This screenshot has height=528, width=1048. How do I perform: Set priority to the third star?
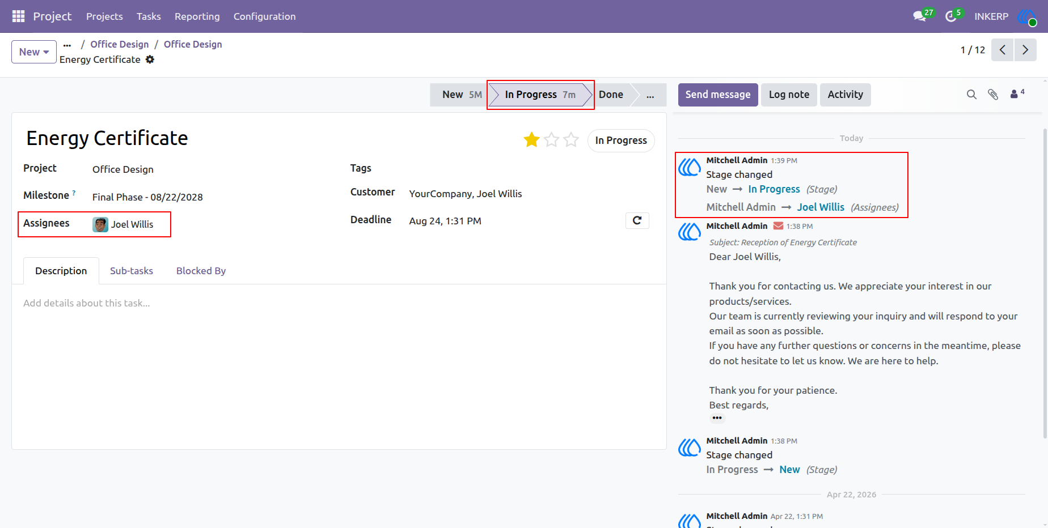click(x=571, y=140)
